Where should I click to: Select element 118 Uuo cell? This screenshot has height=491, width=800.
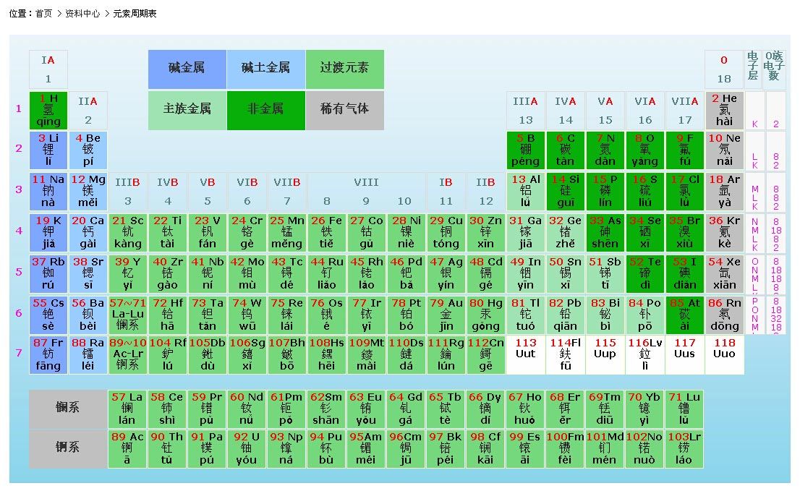(724, 354)
